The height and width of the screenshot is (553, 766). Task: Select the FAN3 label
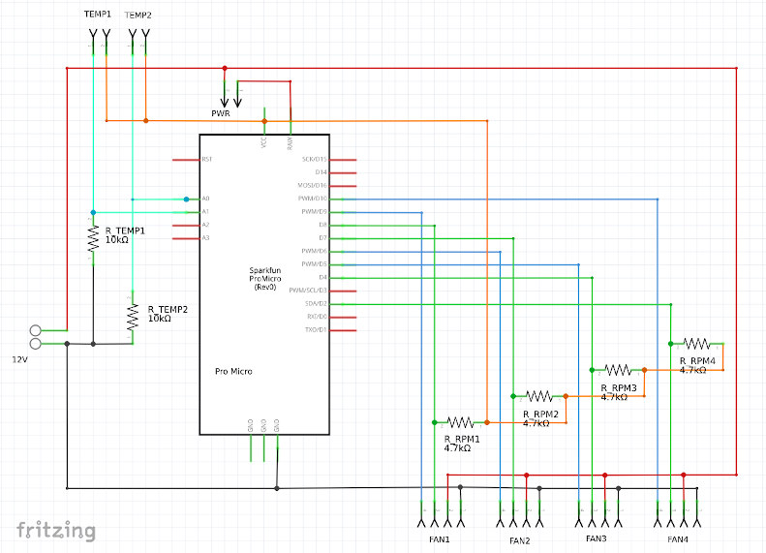(x=597, y=538)
